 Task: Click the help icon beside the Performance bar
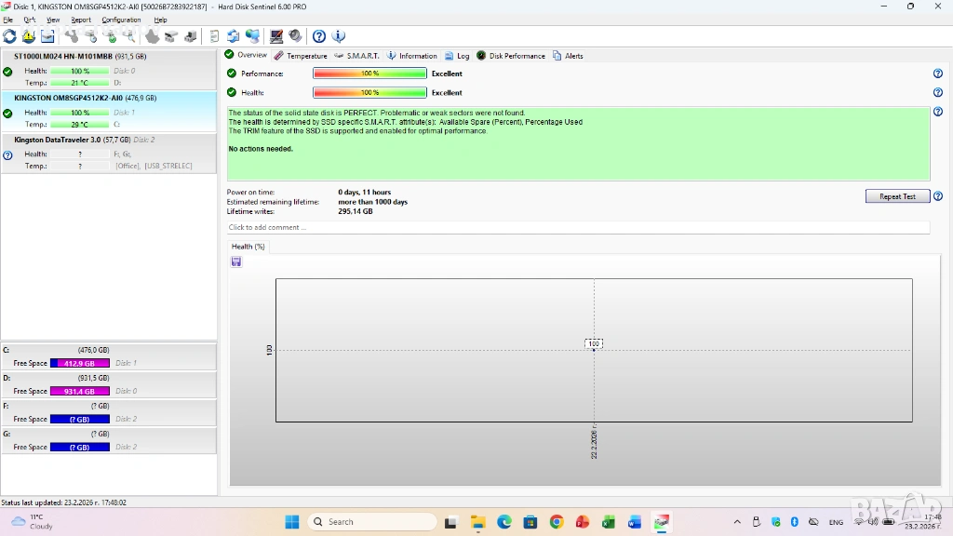click(938, 74)
